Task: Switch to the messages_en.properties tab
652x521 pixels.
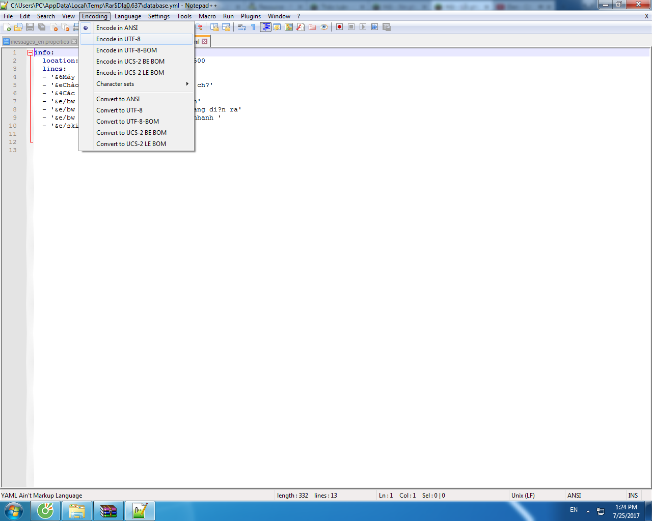Action: [40, 42]
